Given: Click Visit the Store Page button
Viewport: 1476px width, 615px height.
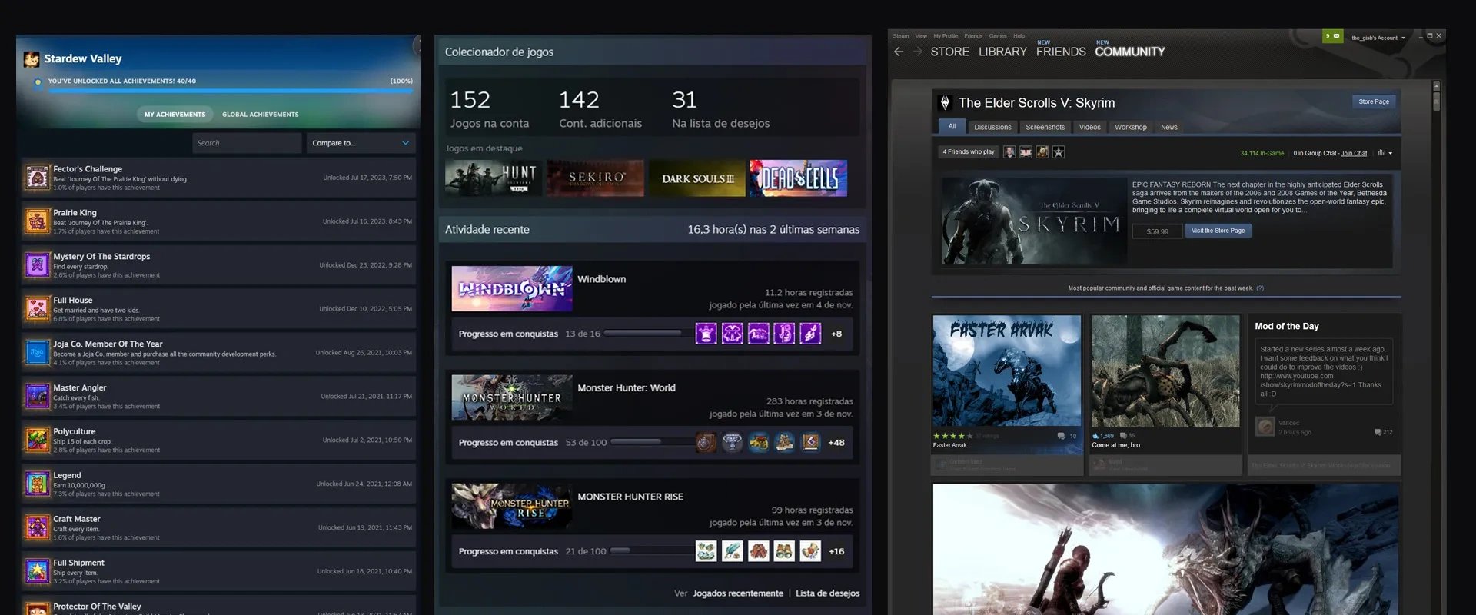Looking at the screenshot, I should point(1218,231).
